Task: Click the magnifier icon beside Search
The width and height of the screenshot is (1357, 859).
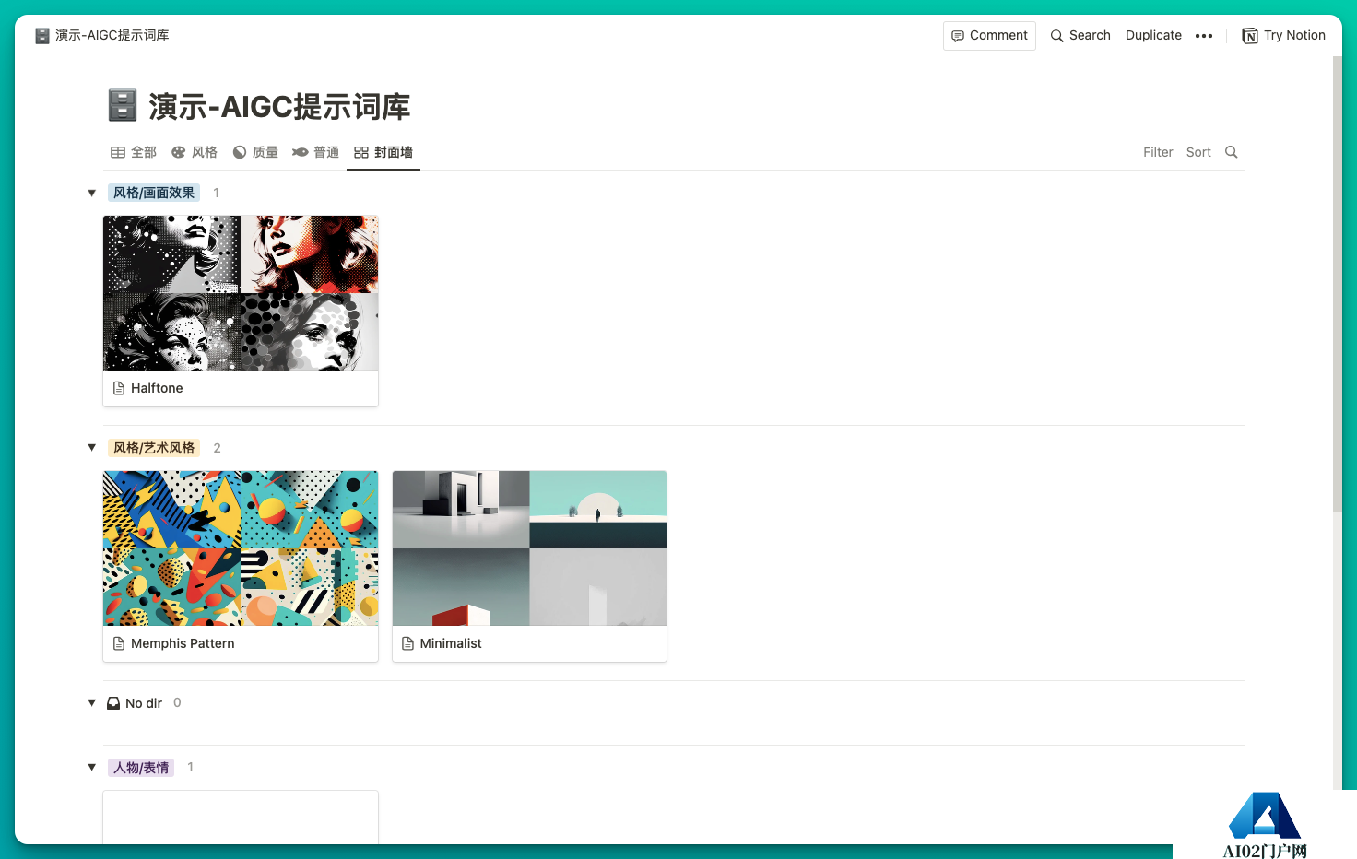Action: pos(1057,36)
